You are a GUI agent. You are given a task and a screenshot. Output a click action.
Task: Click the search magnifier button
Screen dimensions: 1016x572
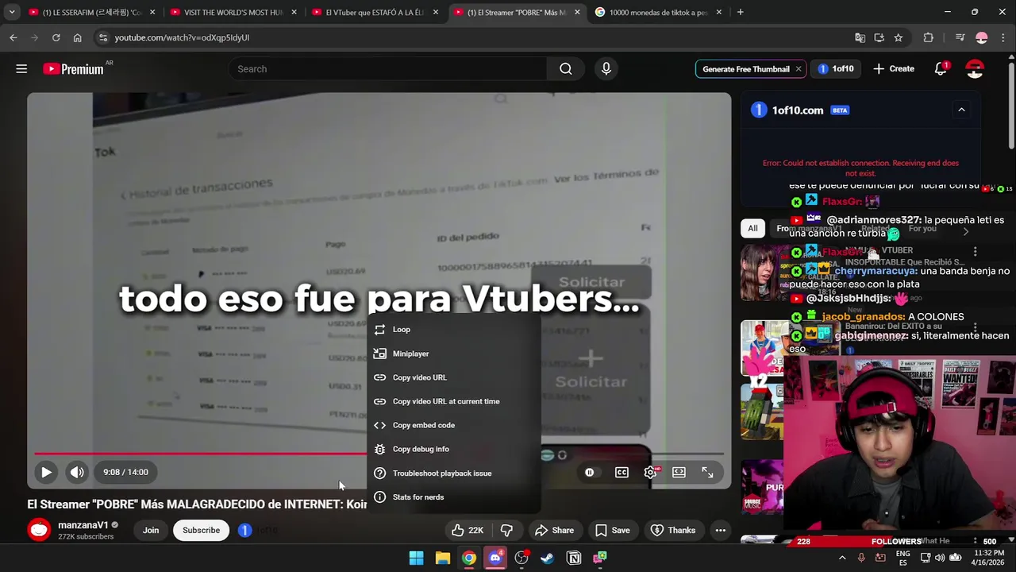click(566, 69)
